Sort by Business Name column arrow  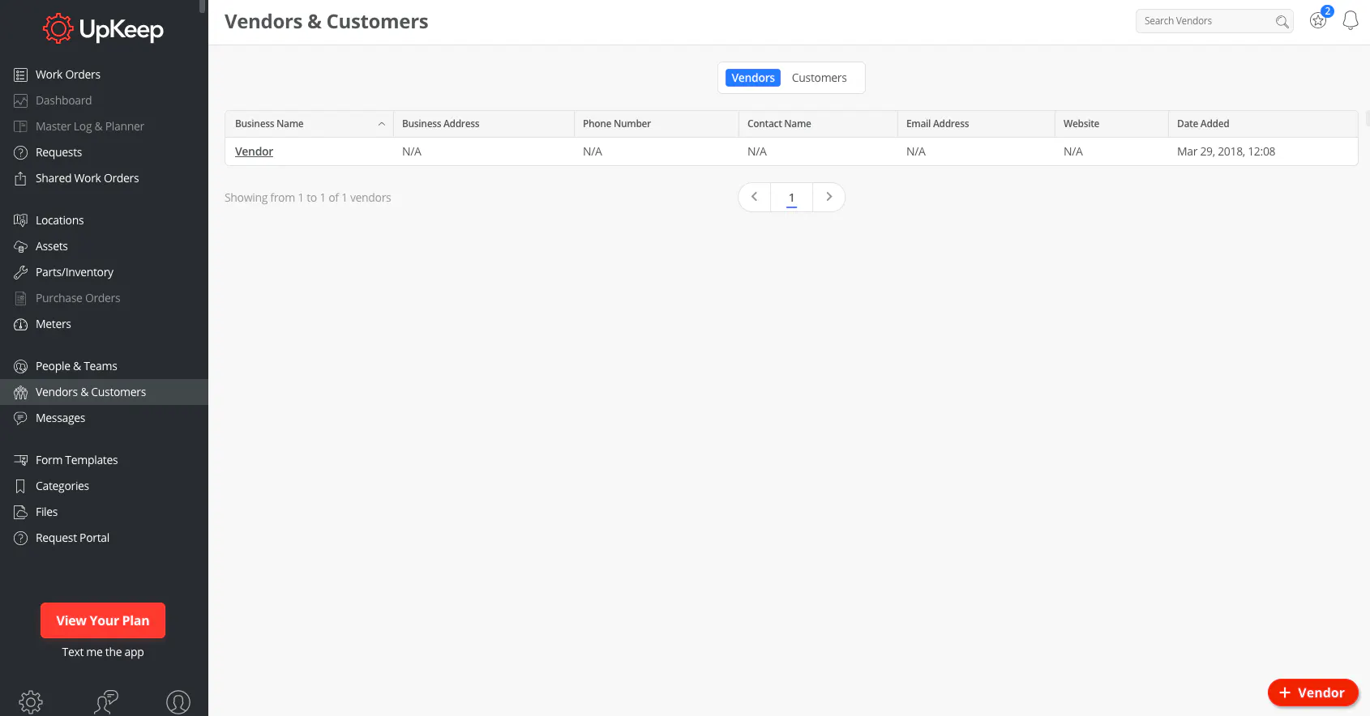[381, 124]
